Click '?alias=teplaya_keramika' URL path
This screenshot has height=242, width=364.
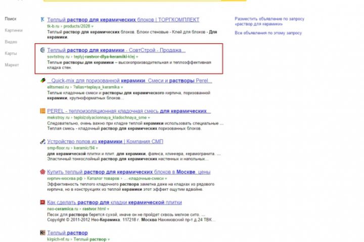(97, 87)
